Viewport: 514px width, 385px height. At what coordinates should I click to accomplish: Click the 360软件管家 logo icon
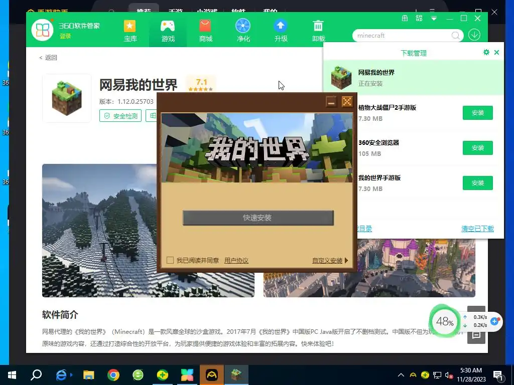42,30
